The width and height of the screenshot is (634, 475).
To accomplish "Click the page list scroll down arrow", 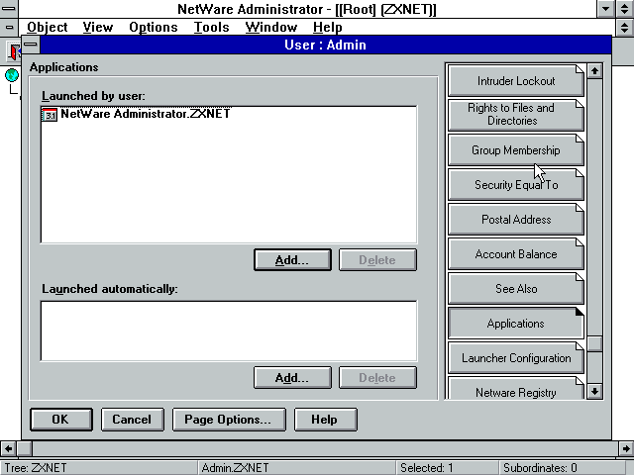I will 594,391.
